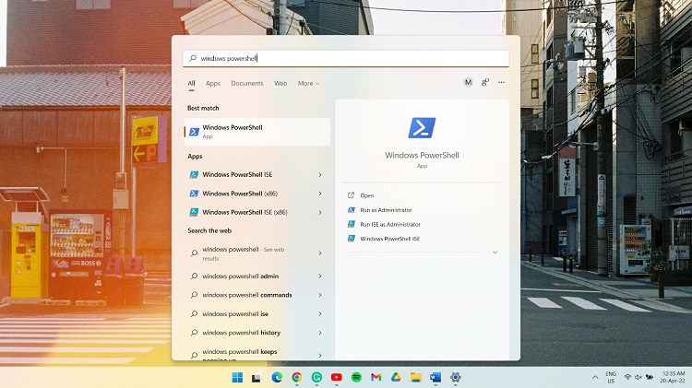Viewport: 692px width, 388px height.
Task: Open the Windows PowerShell best match result
Action: 257,132
